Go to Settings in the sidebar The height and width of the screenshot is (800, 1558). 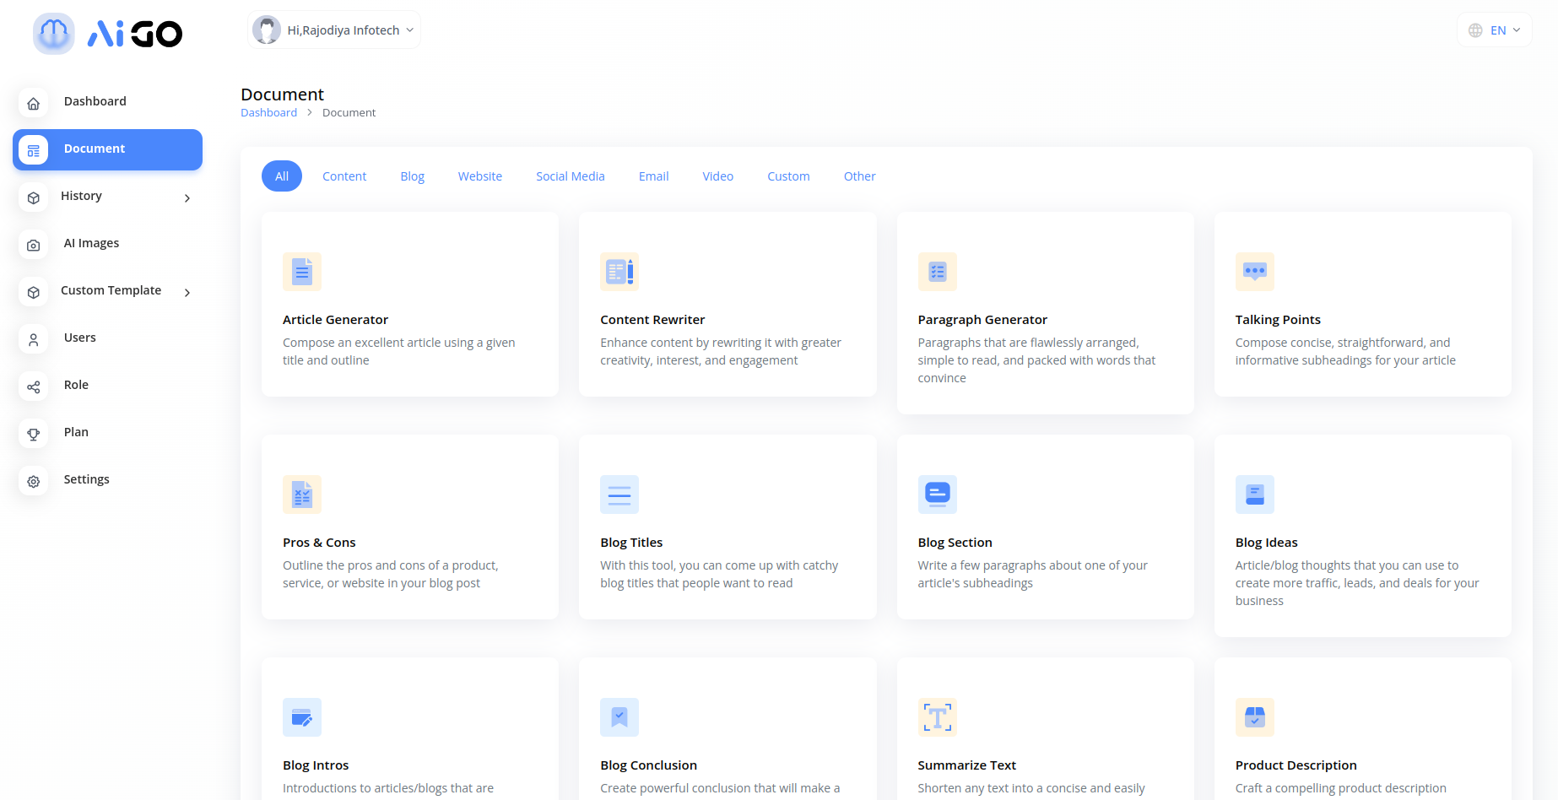click(86, 479)
